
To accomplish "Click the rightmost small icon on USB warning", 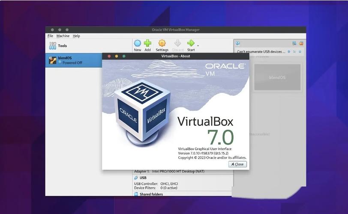I will [300, 52].
